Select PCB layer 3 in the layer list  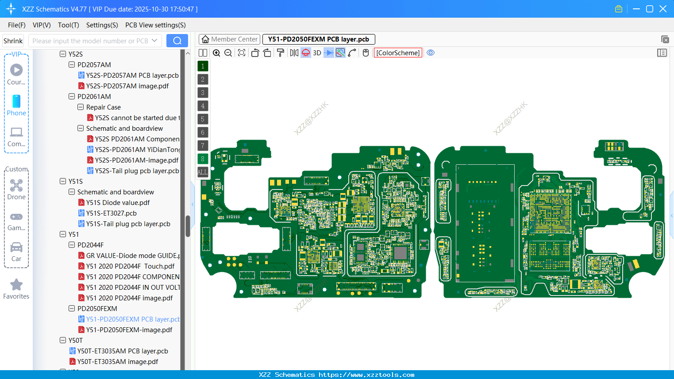(202, 92)
